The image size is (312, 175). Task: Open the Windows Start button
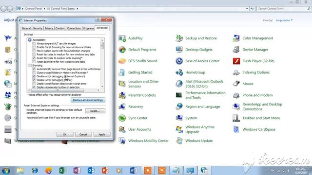click(6, 171)
